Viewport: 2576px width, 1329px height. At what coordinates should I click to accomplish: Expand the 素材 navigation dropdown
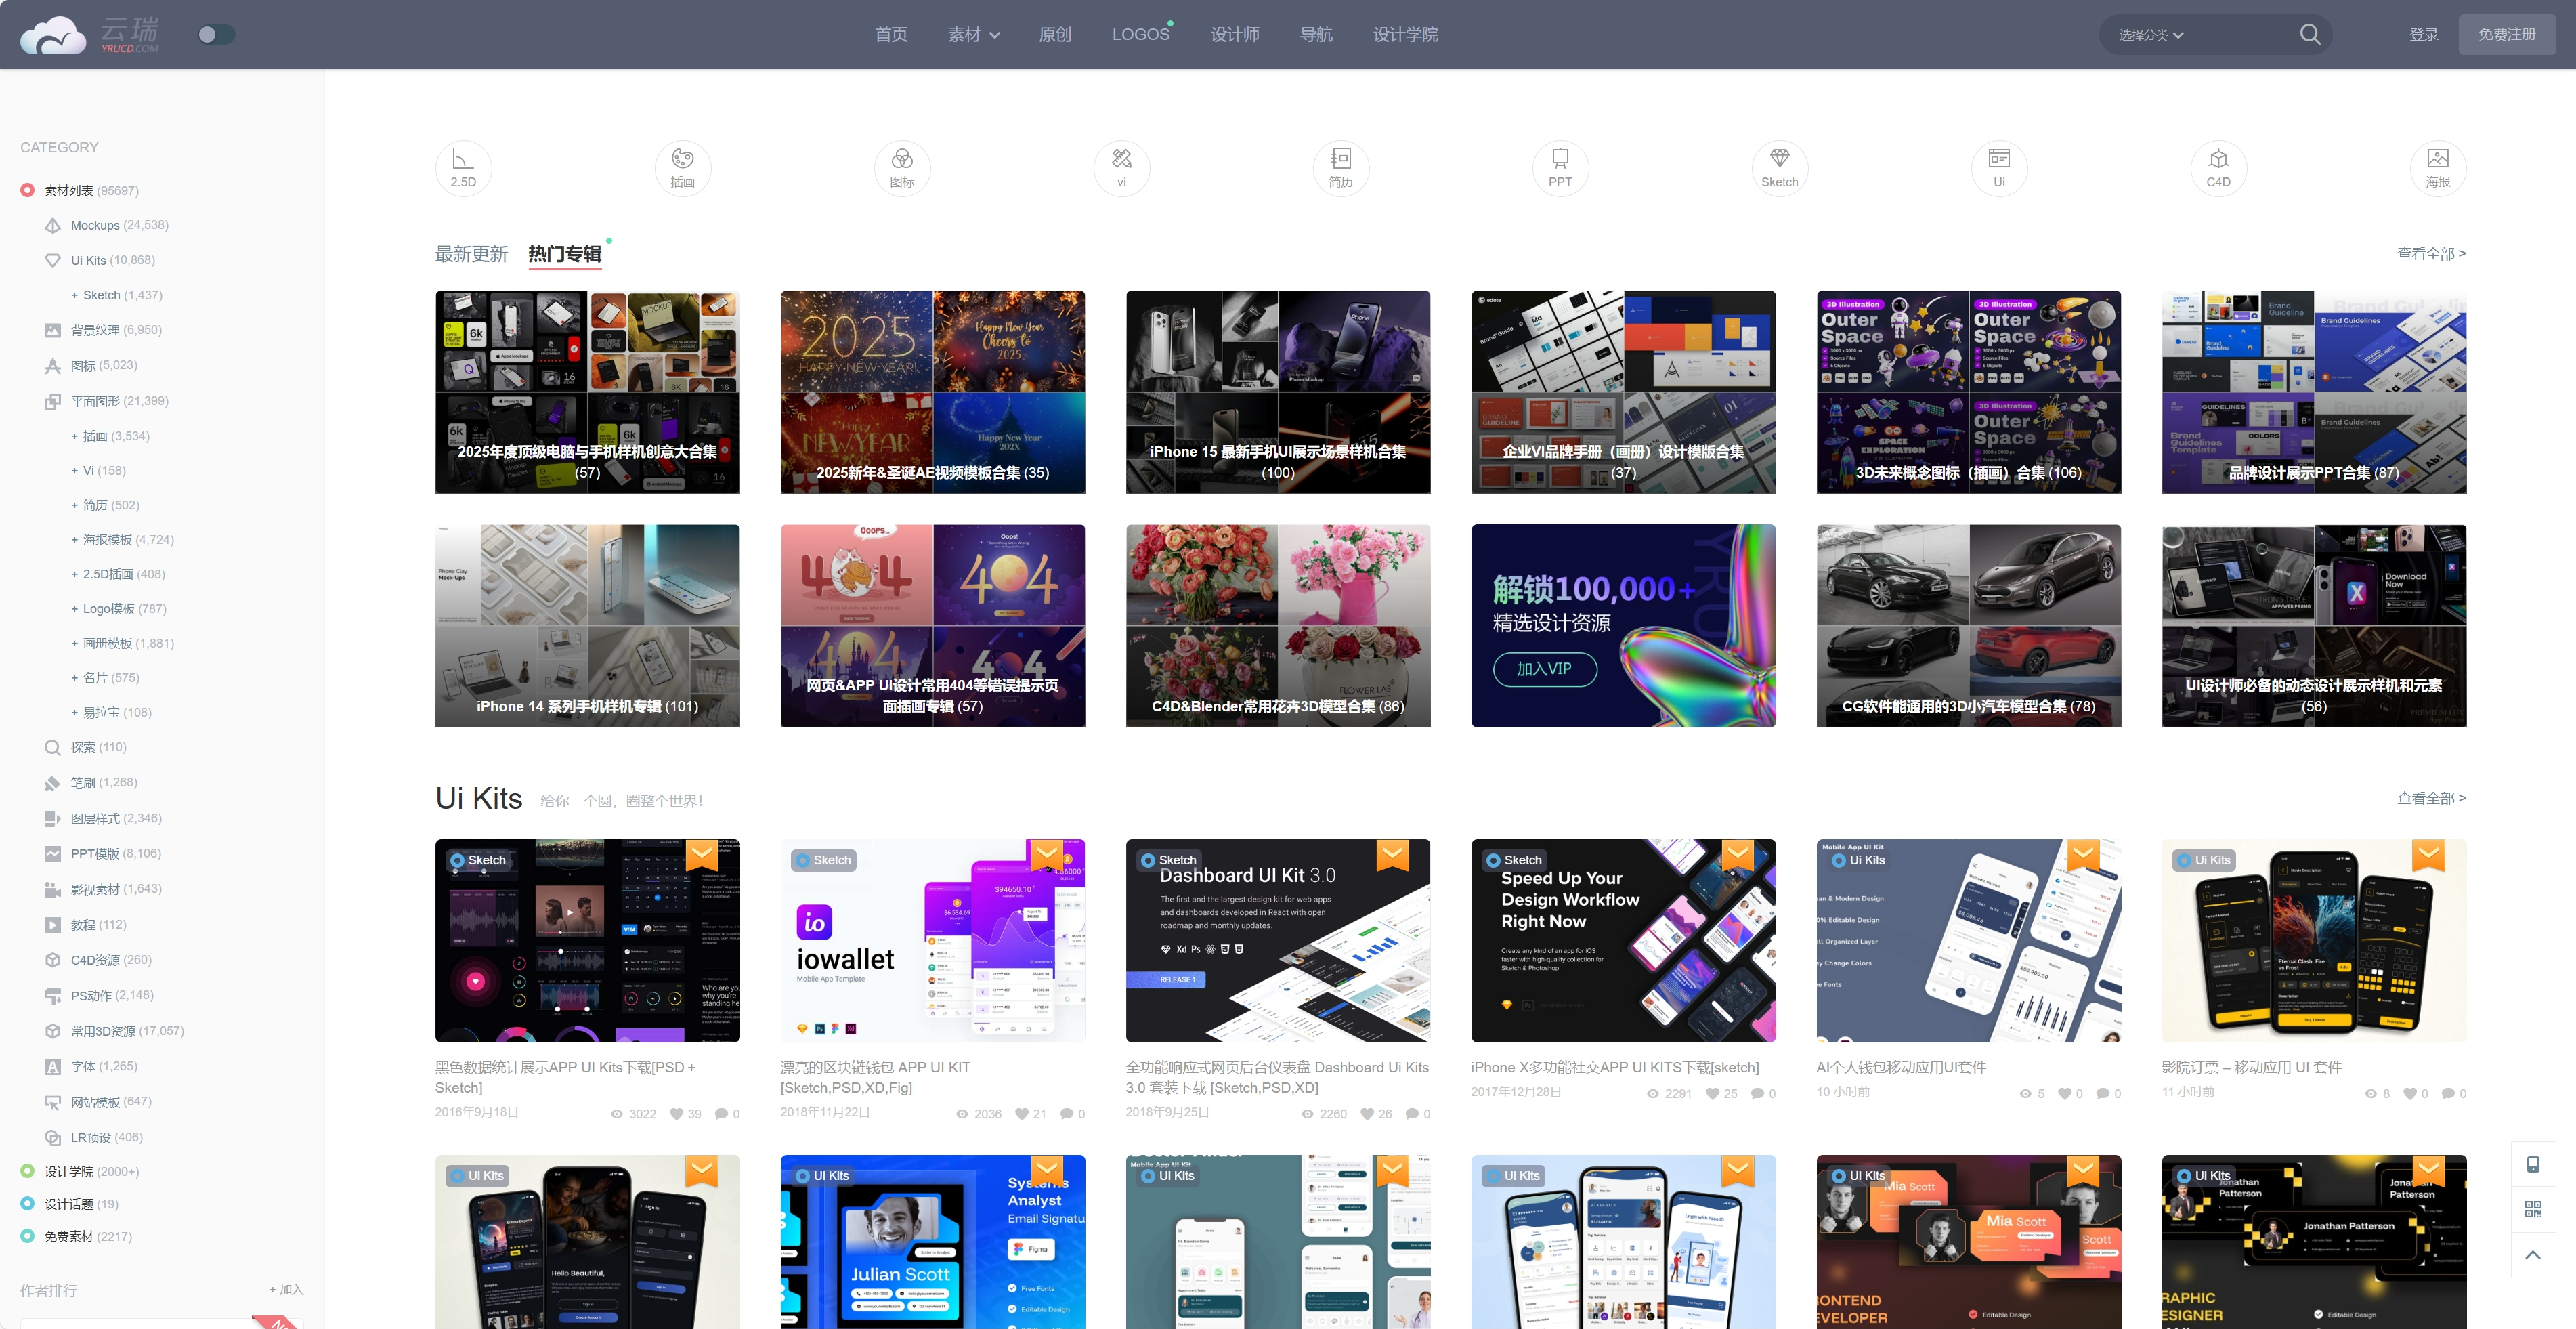pyautogui.click(x=973, y=35)
